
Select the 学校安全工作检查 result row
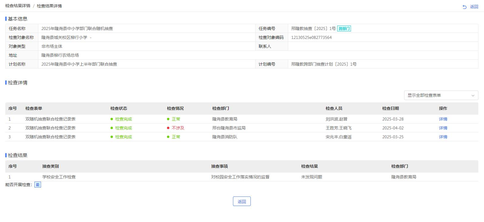pyautogui.click(x=59, y=177)
